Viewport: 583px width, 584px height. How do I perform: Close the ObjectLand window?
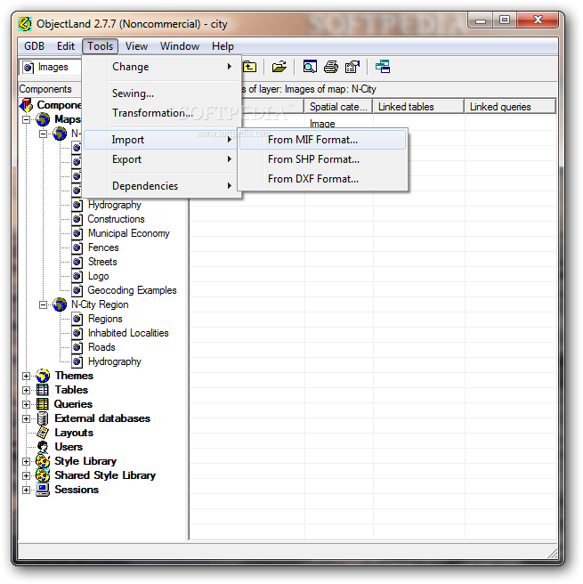coord(538,20)
